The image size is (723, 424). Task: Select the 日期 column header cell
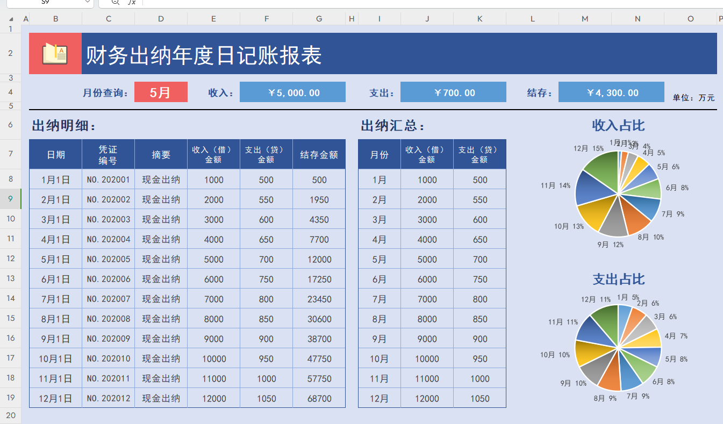[x=55, y=154]
